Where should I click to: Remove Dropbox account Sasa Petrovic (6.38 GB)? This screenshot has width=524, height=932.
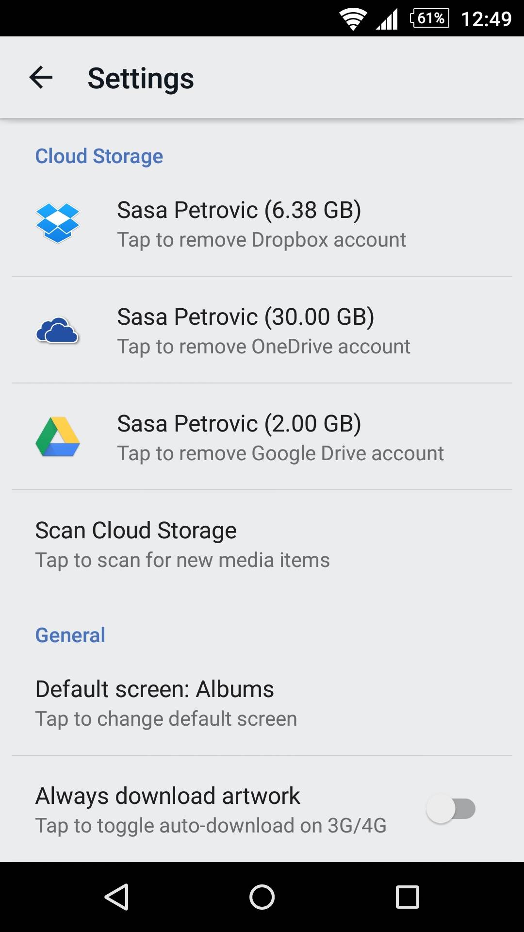tap(262, 224)
